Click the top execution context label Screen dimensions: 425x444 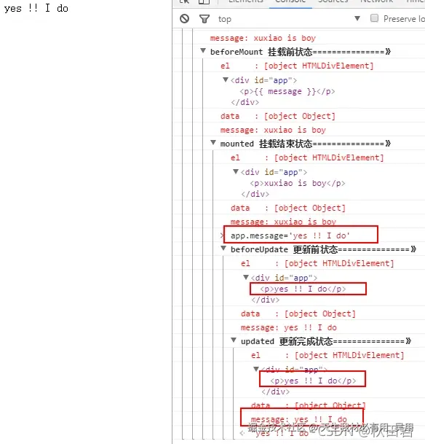[225, 19]
